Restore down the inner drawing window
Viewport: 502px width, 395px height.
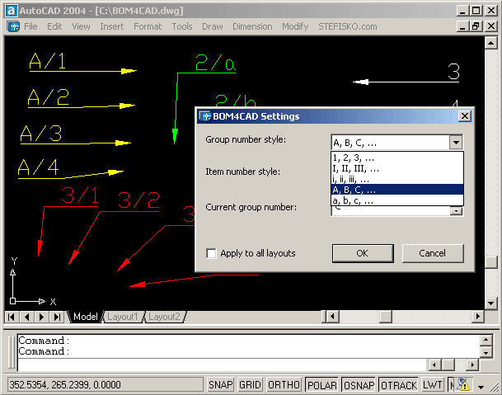coord(476,26)
